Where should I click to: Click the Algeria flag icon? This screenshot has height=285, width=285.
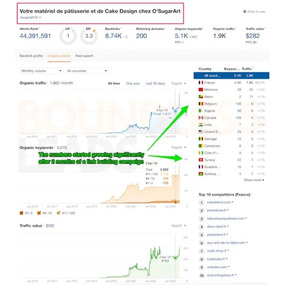coord(200,111)
